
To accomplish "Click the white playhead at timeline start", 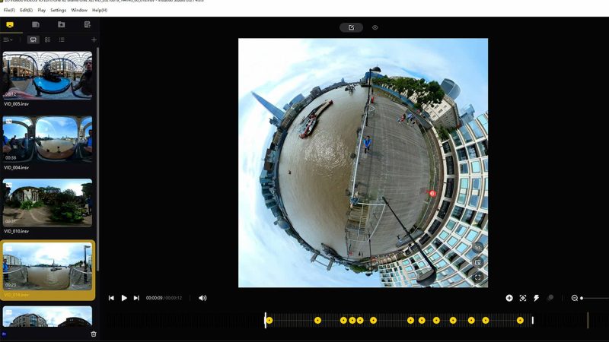I will tap(265, 320).
